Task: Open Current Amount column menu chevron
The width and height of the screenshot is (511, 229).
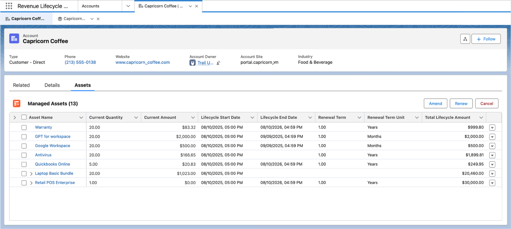Action: [x=193, y=118]
